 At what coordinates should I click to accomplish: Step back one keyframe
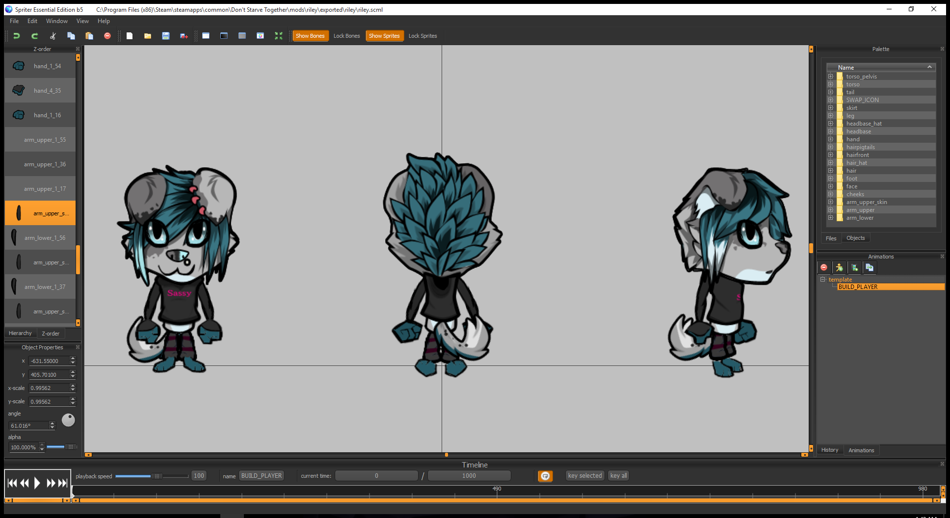25,483
